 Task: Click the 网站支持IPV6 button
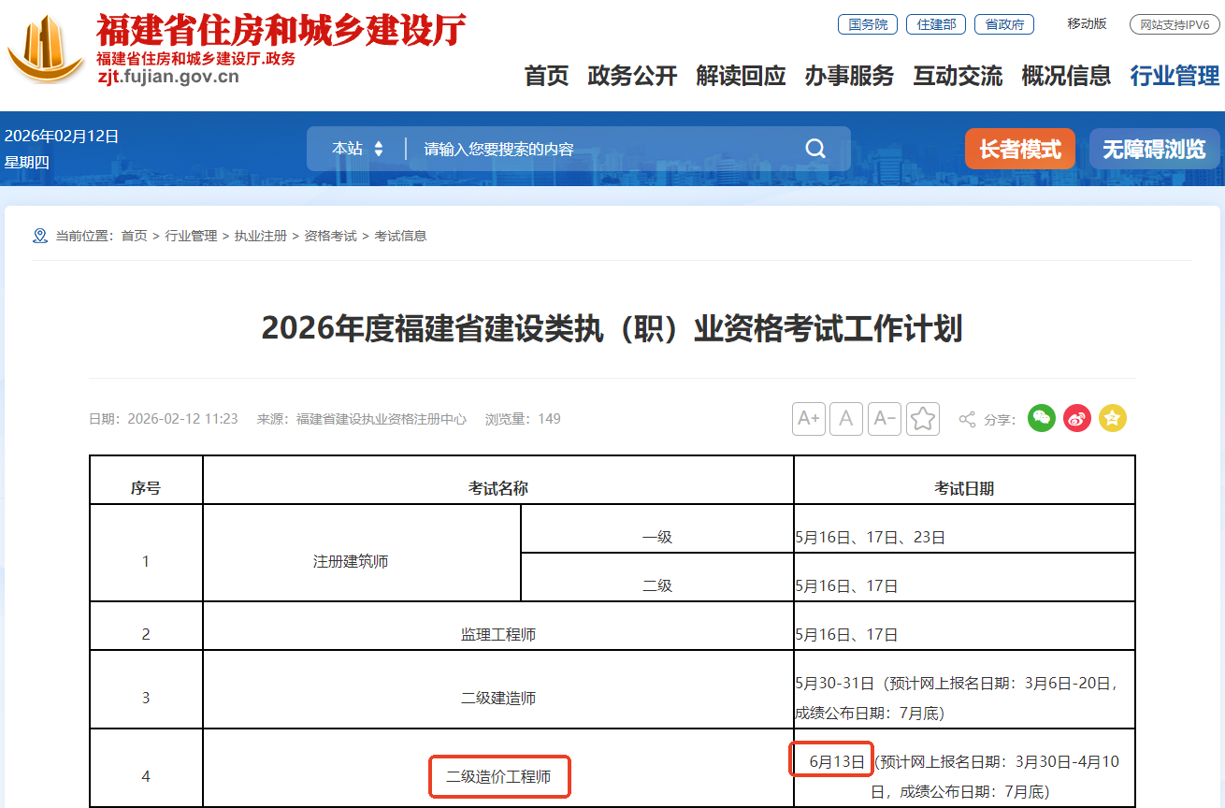click(1173, 24)
